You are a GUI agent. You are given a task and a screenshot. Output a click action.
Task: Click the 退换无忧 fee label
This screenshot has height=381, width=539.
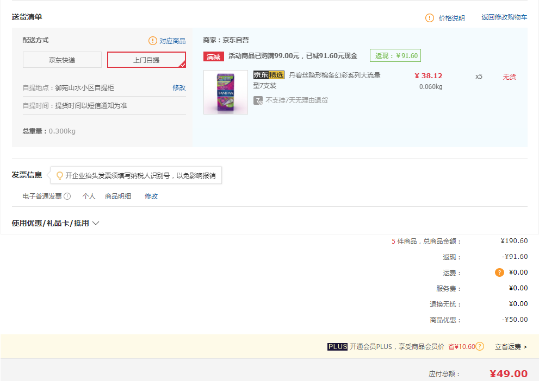click(445, 304)
